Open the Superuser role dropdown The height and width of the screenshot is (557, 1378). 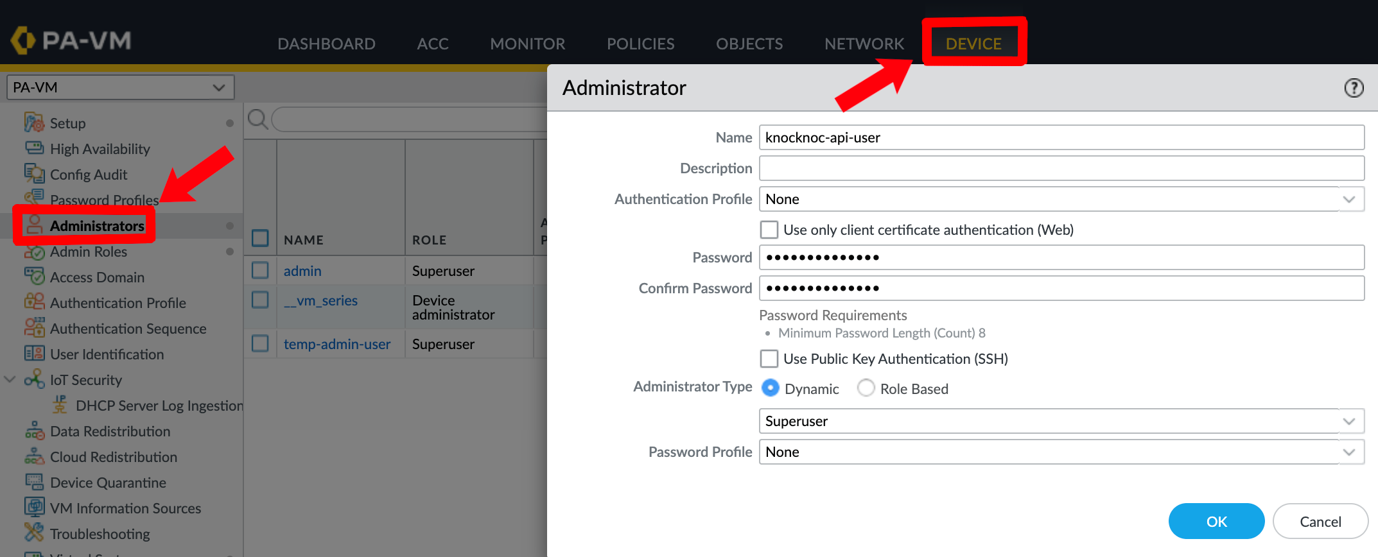(1349, 421)
